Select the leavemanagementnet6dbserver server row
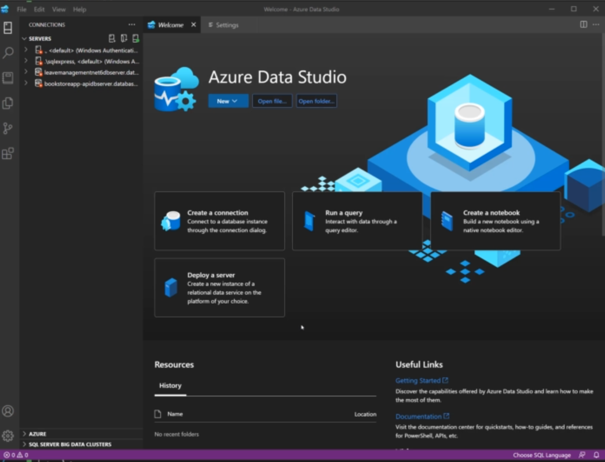The width and height of the screenshot is (605, 462). 82,72
